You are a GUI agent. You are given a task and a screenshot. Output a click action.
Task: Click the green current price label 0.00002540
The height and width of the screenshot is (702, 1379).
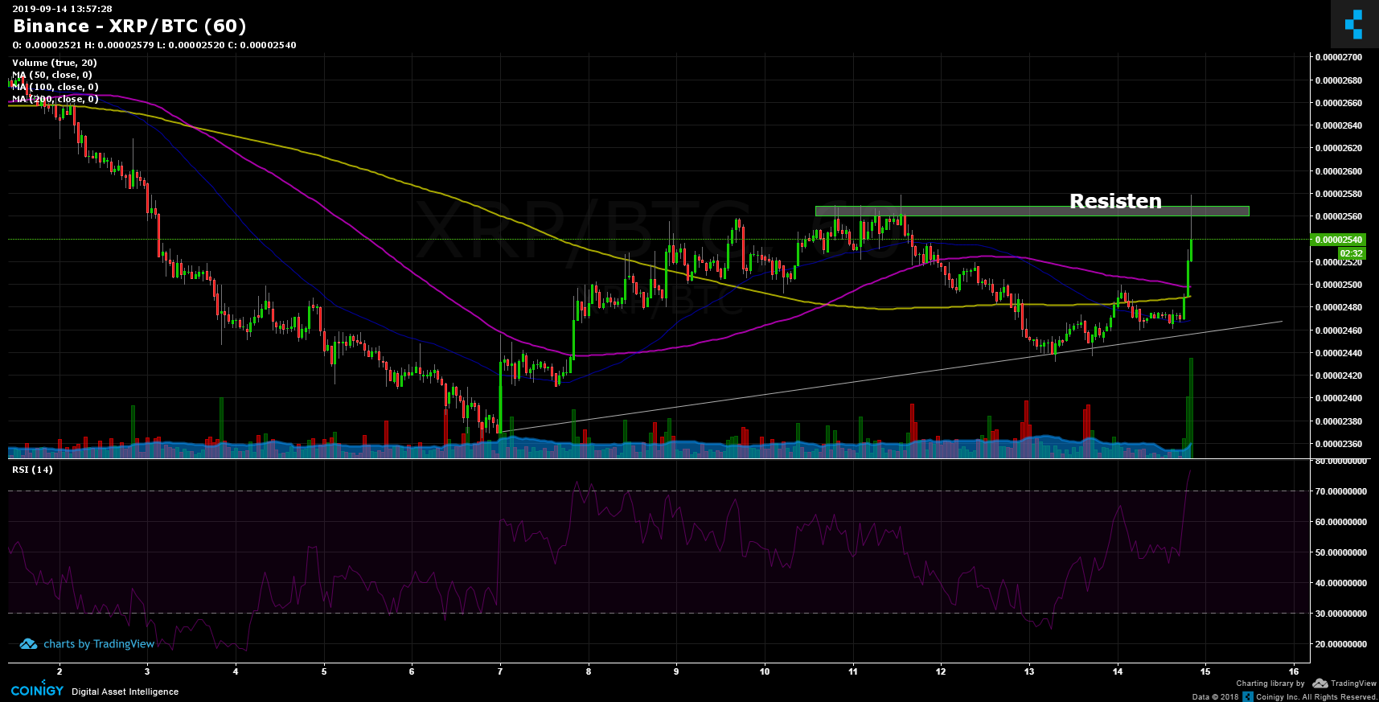(1338, 240)
